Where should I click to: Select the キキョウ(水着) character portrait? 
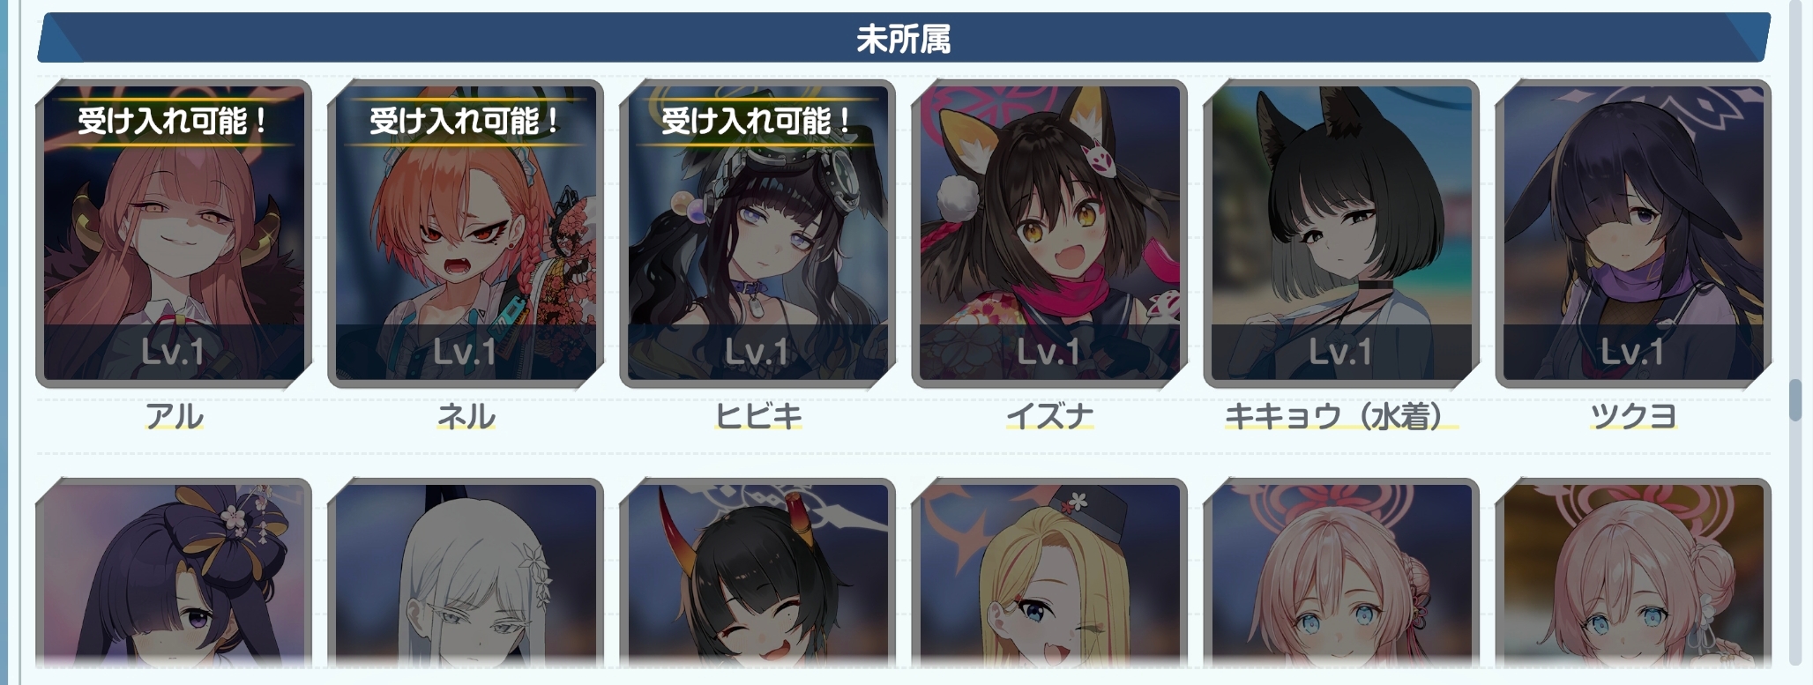click(x=1341, y=234)
